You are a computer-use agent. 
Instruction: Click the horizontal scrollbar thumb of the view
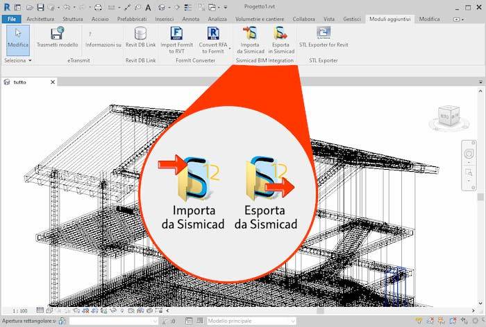point(320,310)
